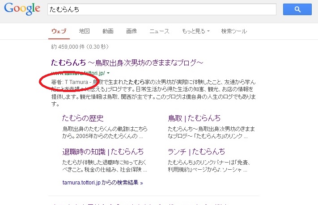This screenshot has height=205, width=318.
Task: Click the green arrow next to tottori.jp URL
Action: coord(108,73)
